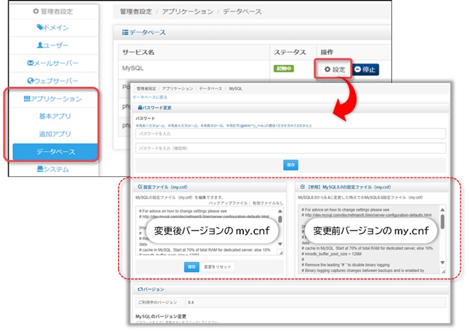Click the grid icon for アプリケーション
This screenshot has width=469, height=333.
tap(27, 99)
